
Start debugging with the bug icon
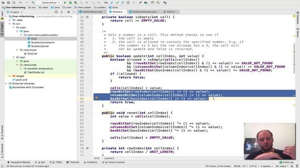70,3
